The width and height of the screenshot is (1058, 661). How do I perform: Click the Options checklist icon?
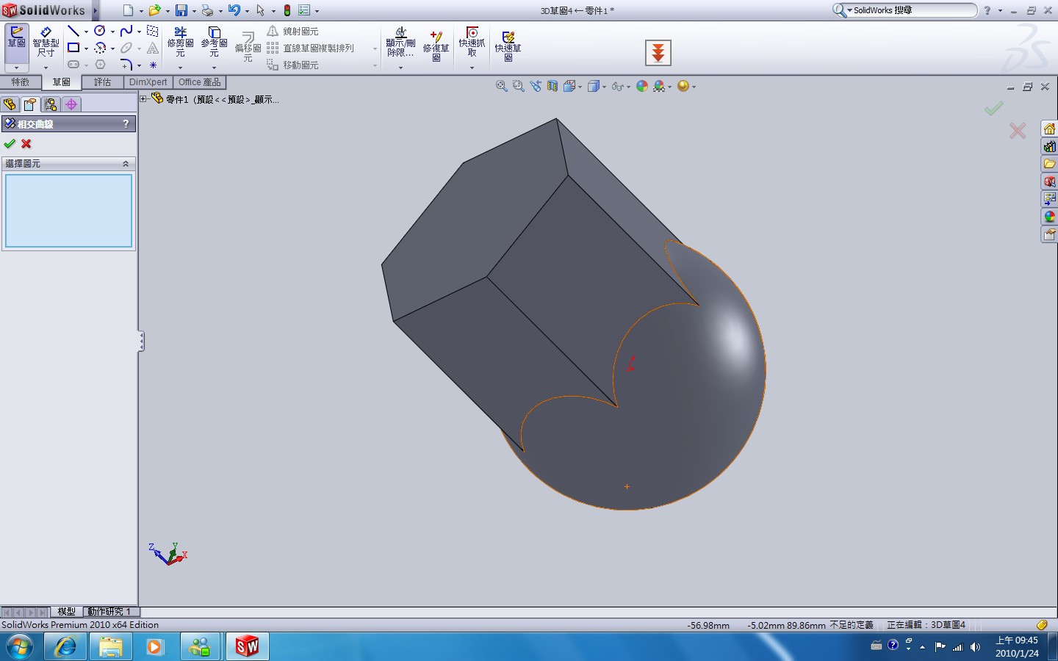[x=304, y=10]
